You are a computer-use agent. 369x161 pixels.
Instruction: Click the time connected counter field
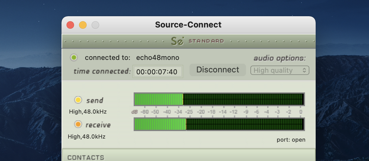tap(157, 72)
